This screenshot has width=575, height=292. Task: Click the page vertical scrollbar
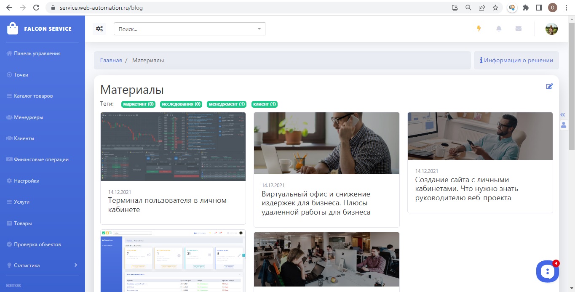pos(572,84)
